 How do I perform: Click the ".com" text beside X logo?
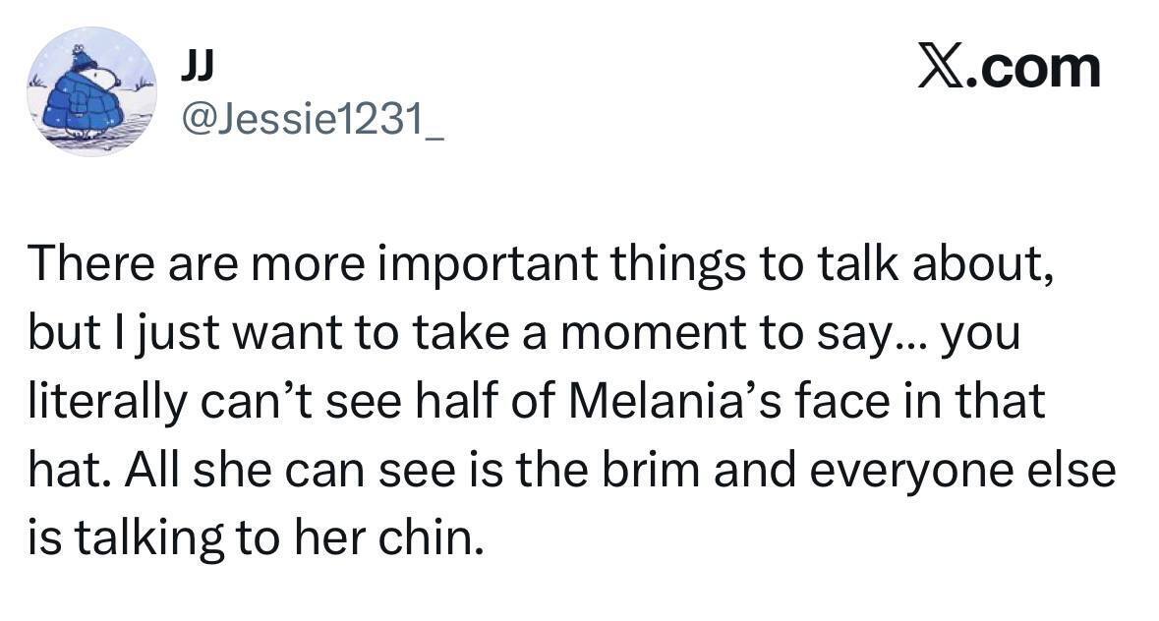click(x=1034, y=68)
